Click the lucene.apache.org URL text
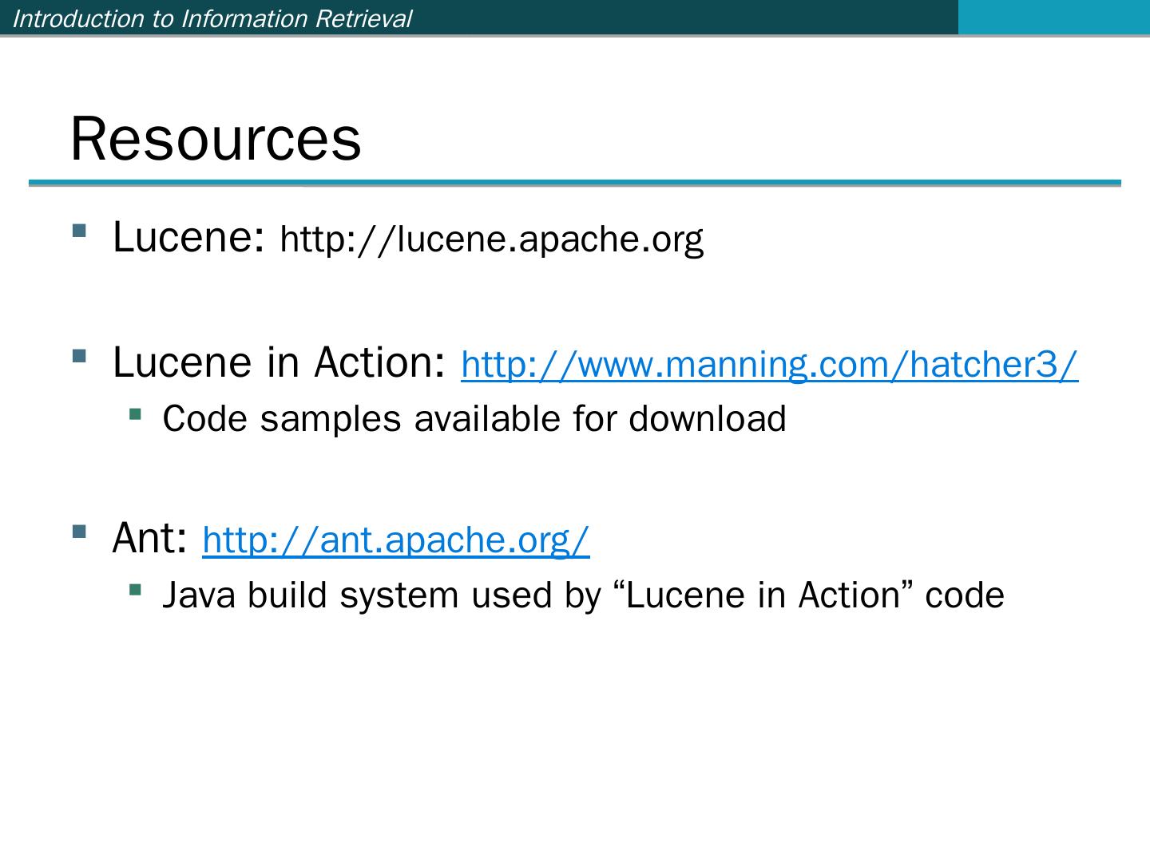 491,239
